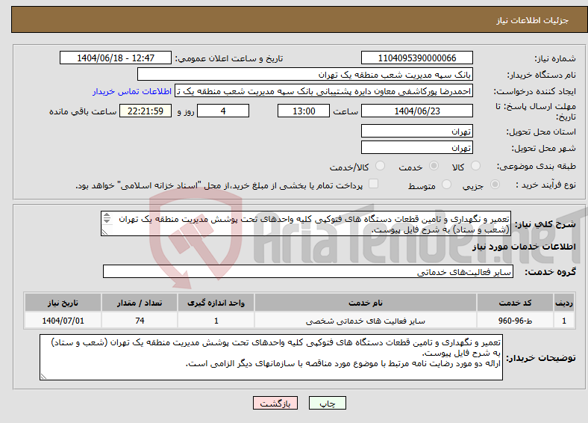The height and width of the screenshot is (423, 588).
Task: Select the کالا radio button
Action: (x=475, y=166)
